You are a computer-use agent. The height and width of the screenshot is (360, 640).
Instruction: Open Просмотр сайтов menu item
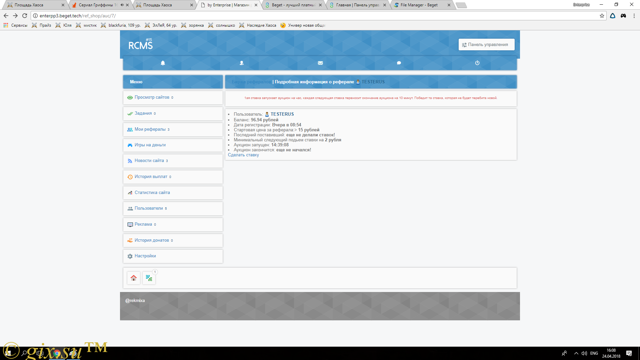click(173, 98)
